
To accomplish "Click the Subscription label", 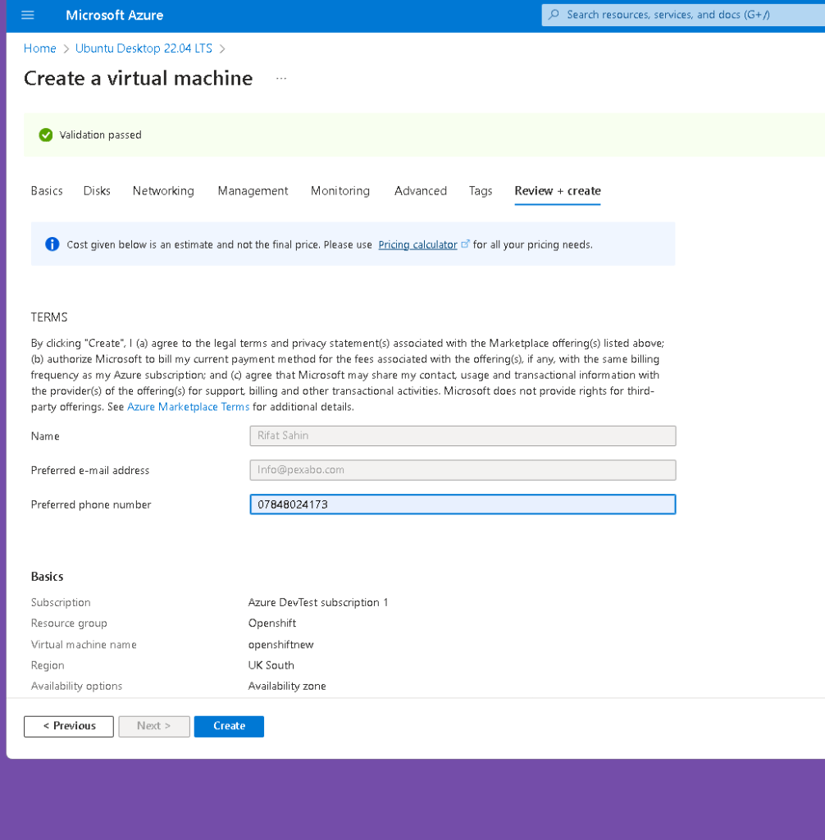I will [61, 602].
